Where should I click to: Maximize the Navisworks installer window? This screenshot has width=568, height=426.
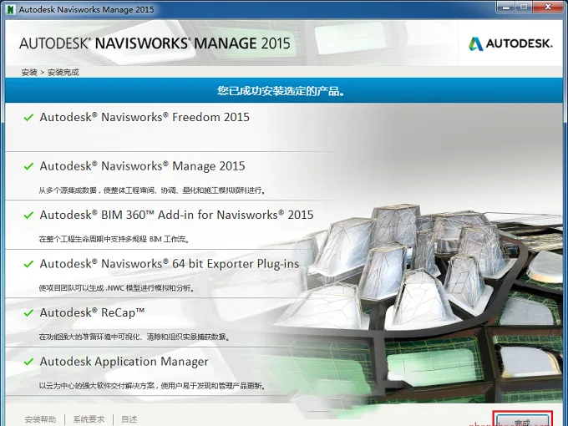point(524,7)
